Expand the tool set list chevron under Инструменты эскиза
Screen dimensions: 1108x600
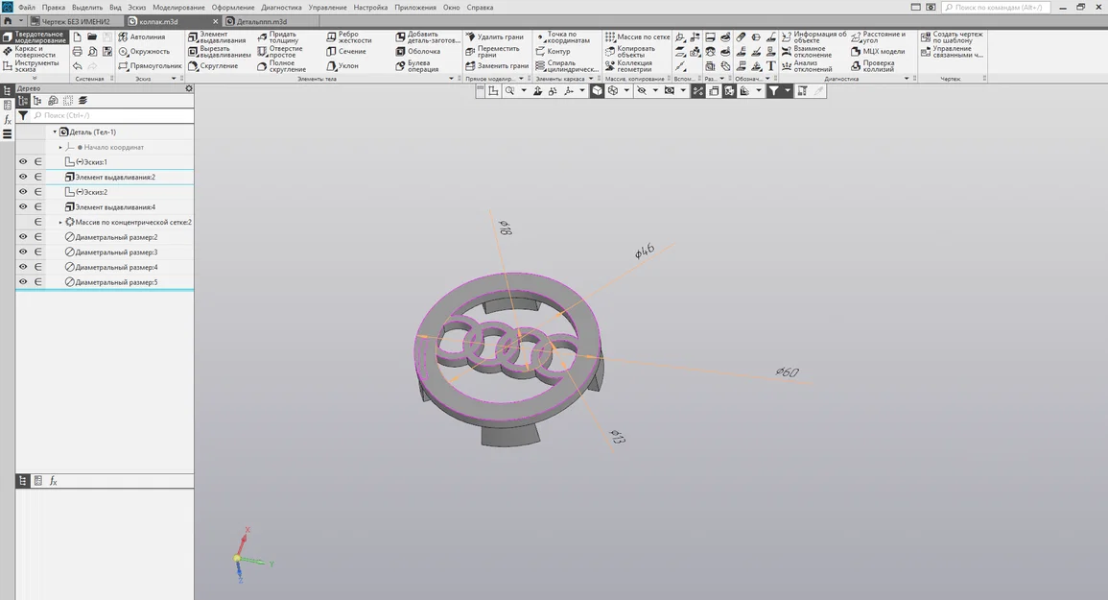click(x=35, y=79)
